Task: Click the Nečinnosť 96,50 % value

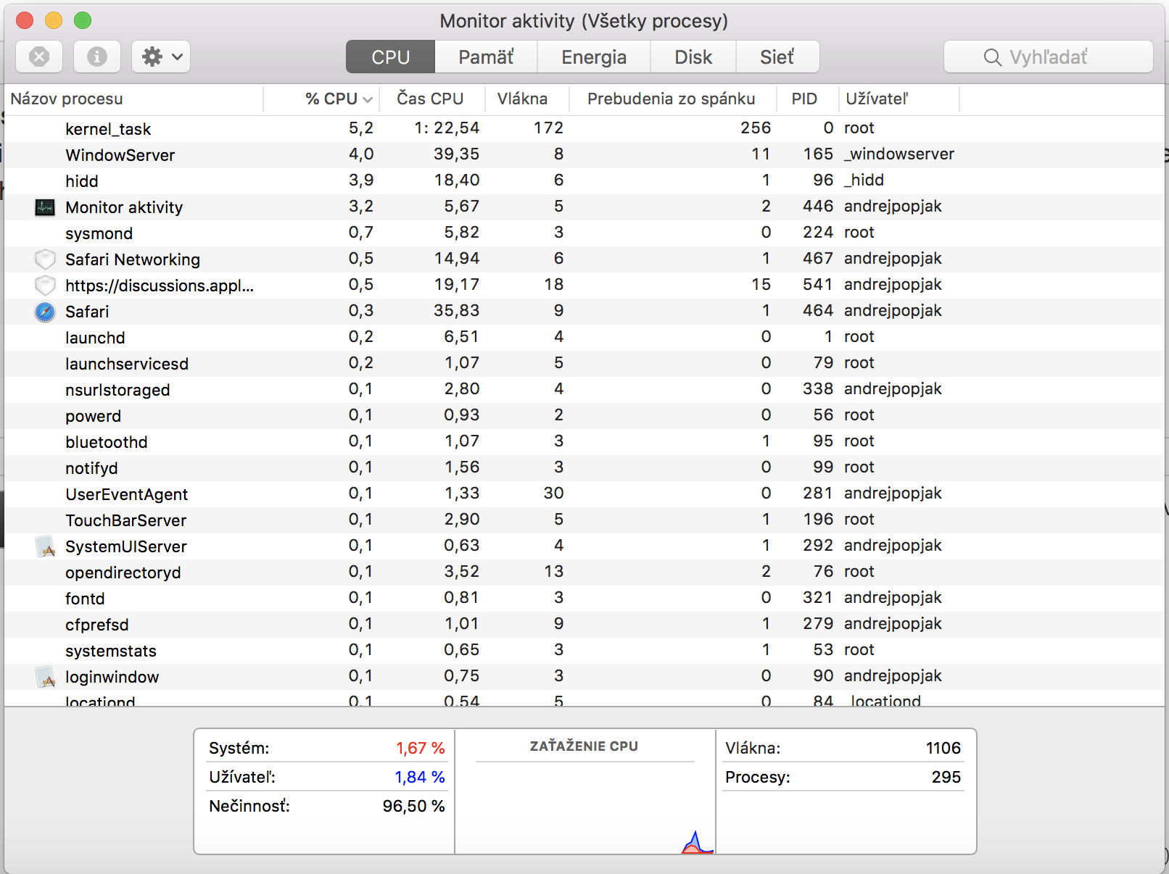Action: pyautogui.click(x=414, y=806)
